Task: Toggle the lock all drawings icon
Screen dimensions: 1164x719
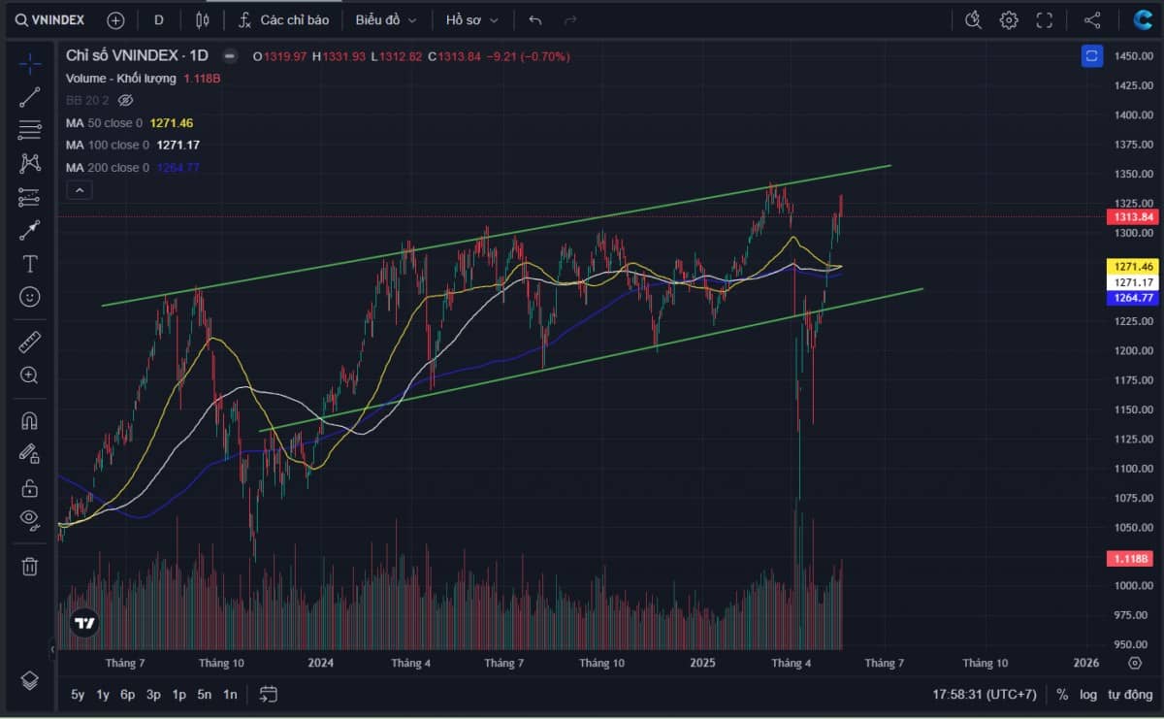Action: tap(30, 487)
